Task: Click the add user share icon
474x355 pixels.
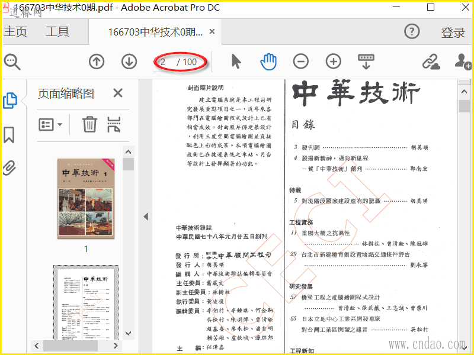Action: click(463, 62)
